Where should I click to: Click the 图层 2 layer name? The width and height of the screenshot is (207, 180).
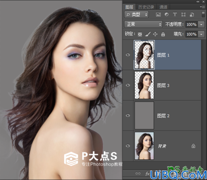(x=163, y=116)
